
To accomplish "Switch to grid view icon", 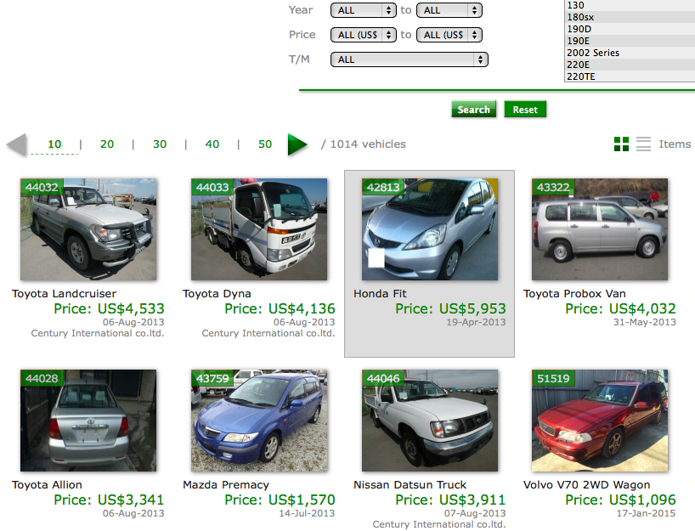I will (621, 144).
